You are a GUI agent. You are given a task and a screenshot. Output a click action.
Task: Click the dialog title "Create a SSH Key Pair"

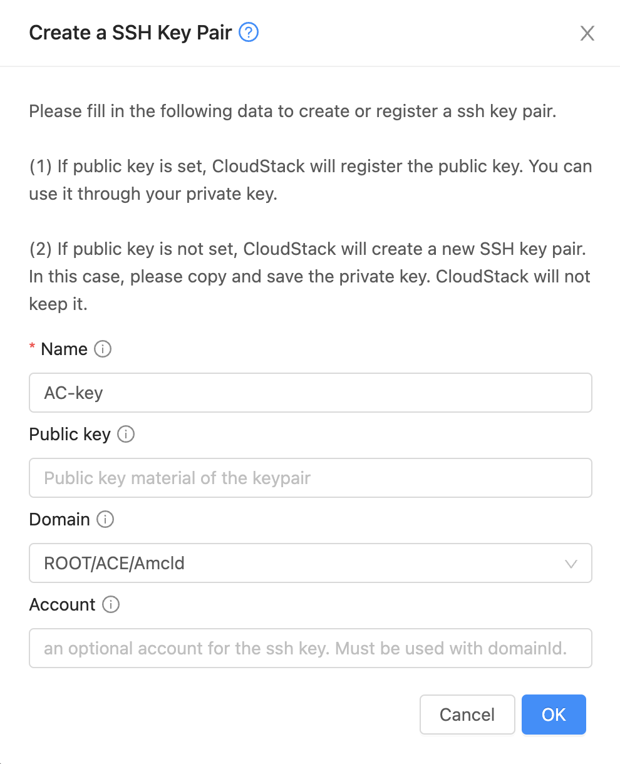pyautogui.click(x=130, y=33)
